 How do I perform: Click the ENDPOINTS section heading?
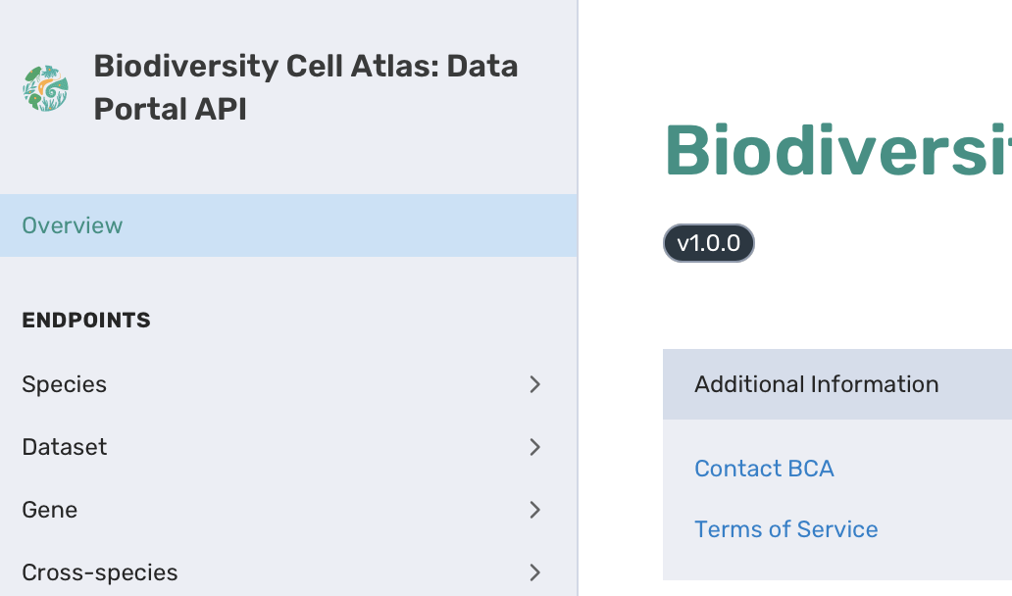click(86, 321)
